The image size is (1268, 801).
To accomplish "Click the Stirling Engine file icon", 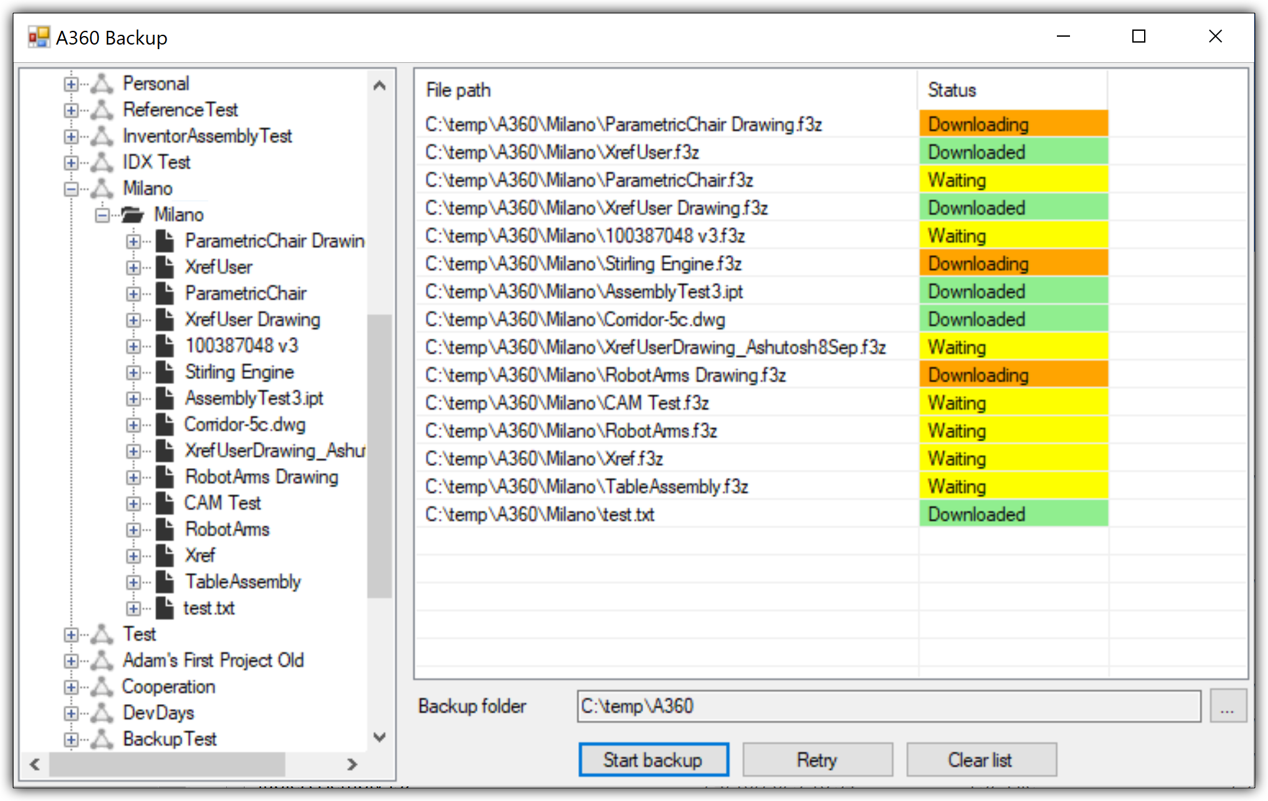I will click(165, 372).
